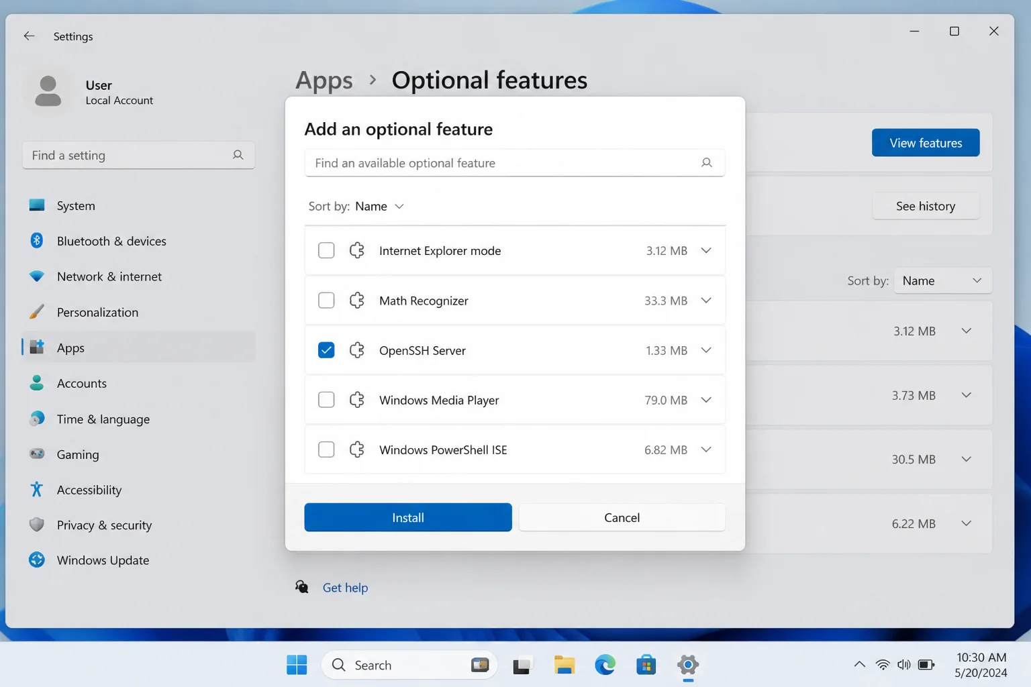Open the background Sort by Name combo box
This screenshot has height=687, width=1031.
pyautogui.click(x=942, y=280)
